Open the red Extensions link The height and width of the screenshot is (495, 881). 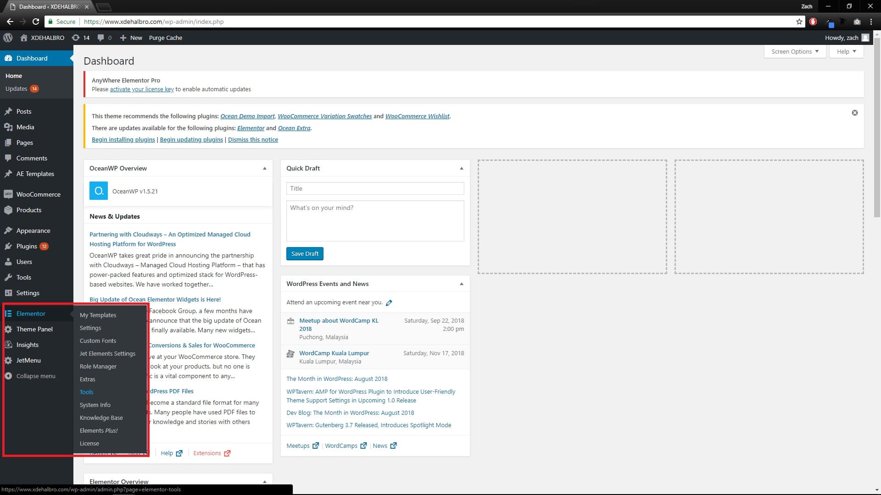pyautogui.click(x=212, y=453)
